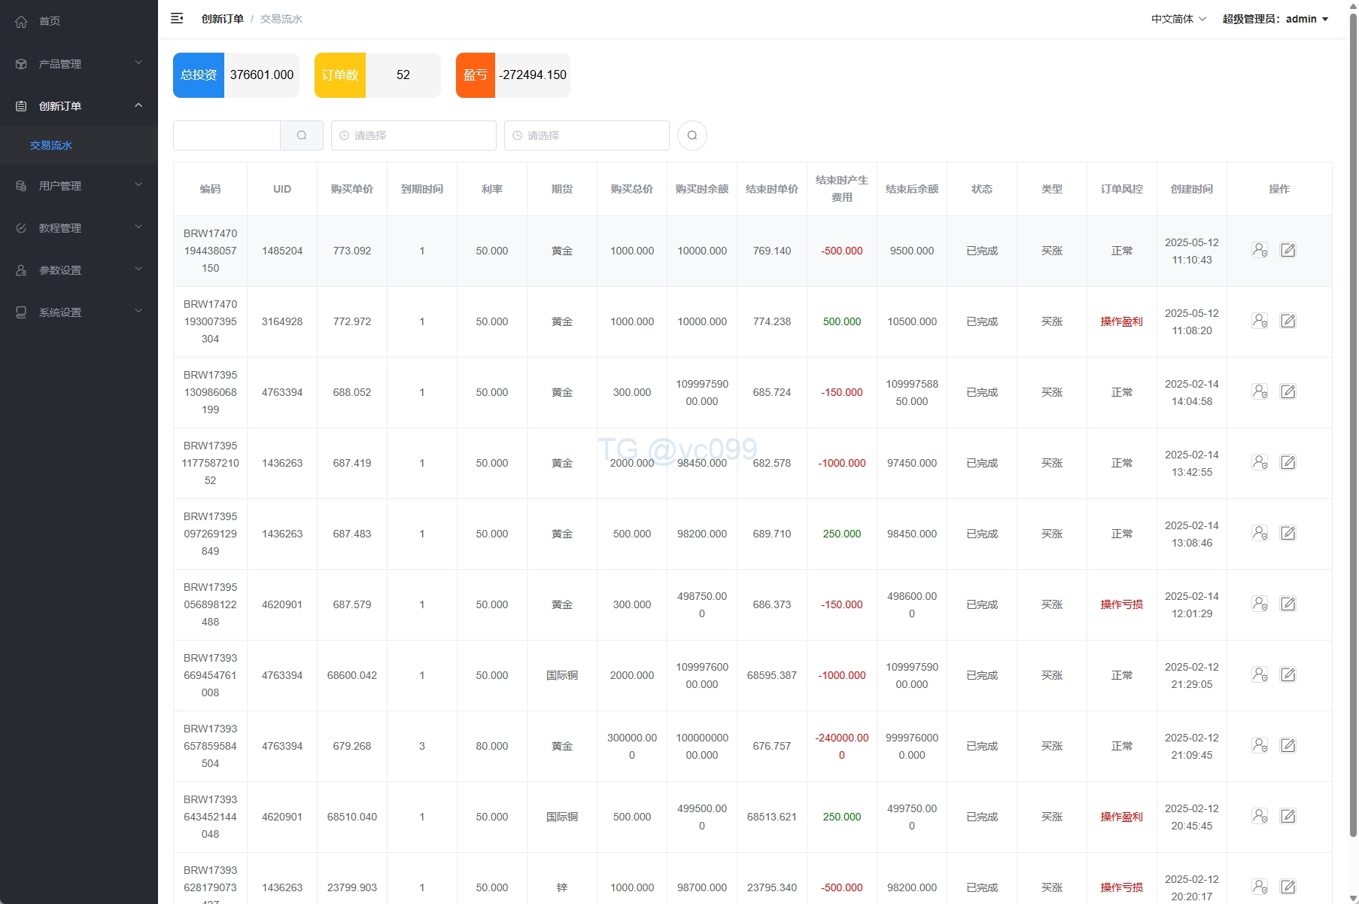The width and height of the screenshot is (1359, 904).
Task: Expand the 产品管理 sidebar menu
Action: (x=78, y=64)
